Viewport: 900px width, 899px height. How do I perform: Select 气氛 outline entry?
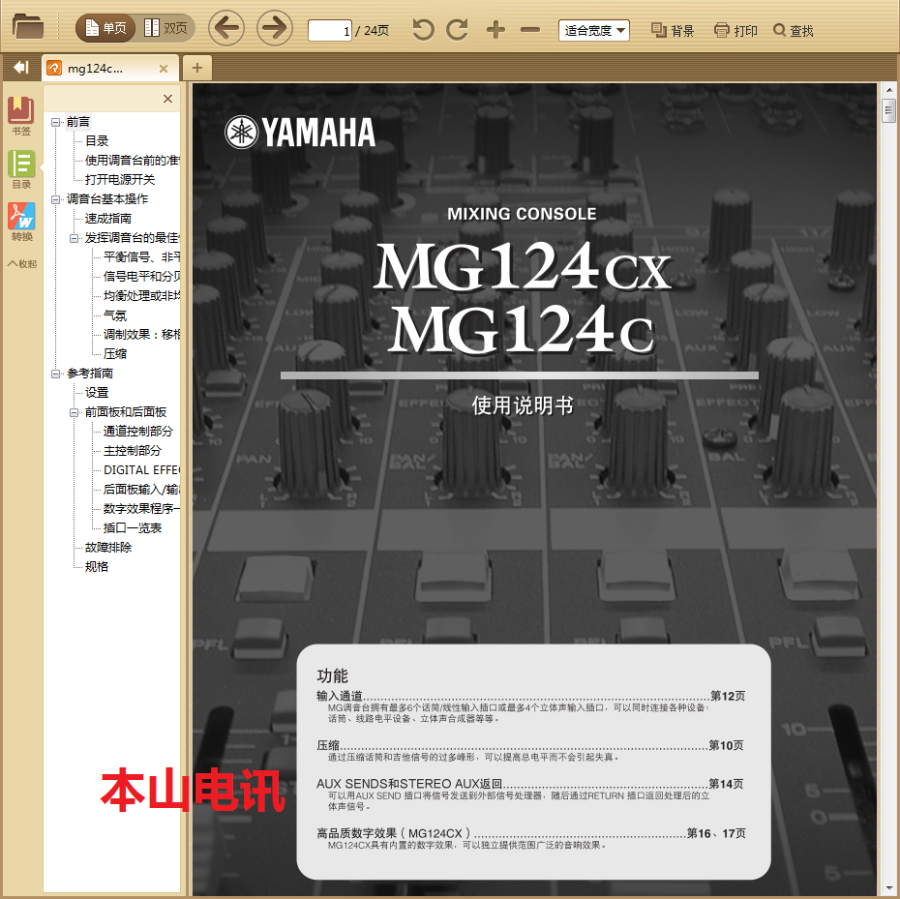tap(115, 315)
